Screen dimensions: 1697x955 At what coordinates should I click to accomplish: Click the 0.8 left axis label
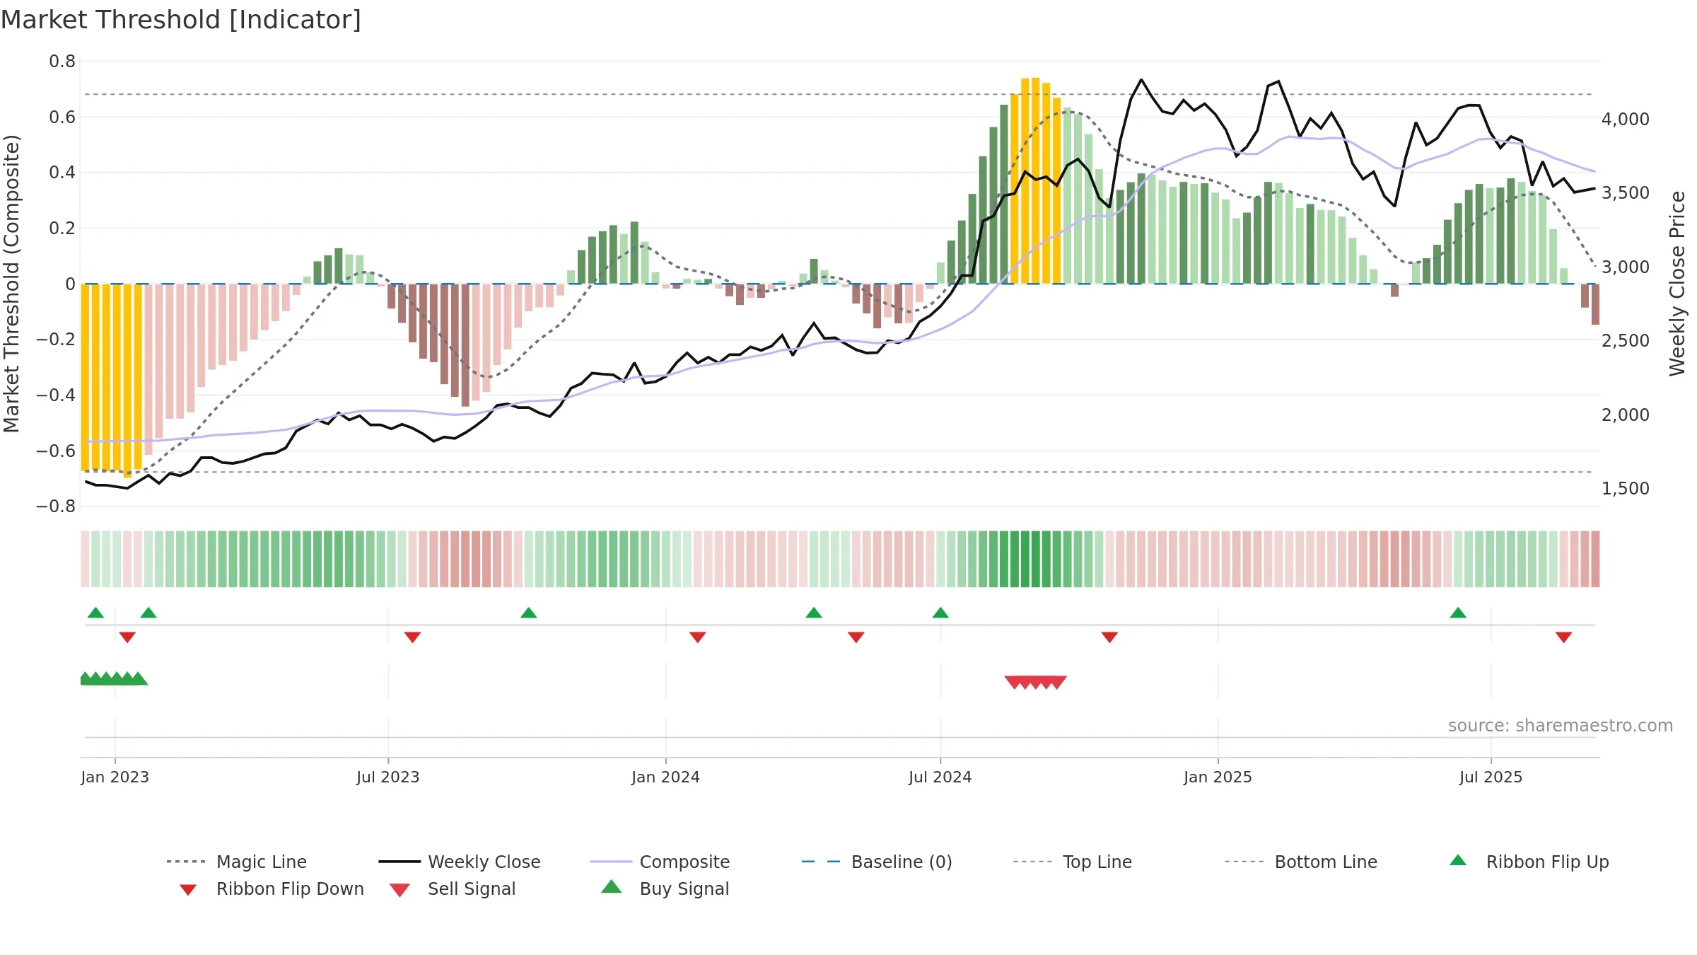tap(62, 62)
